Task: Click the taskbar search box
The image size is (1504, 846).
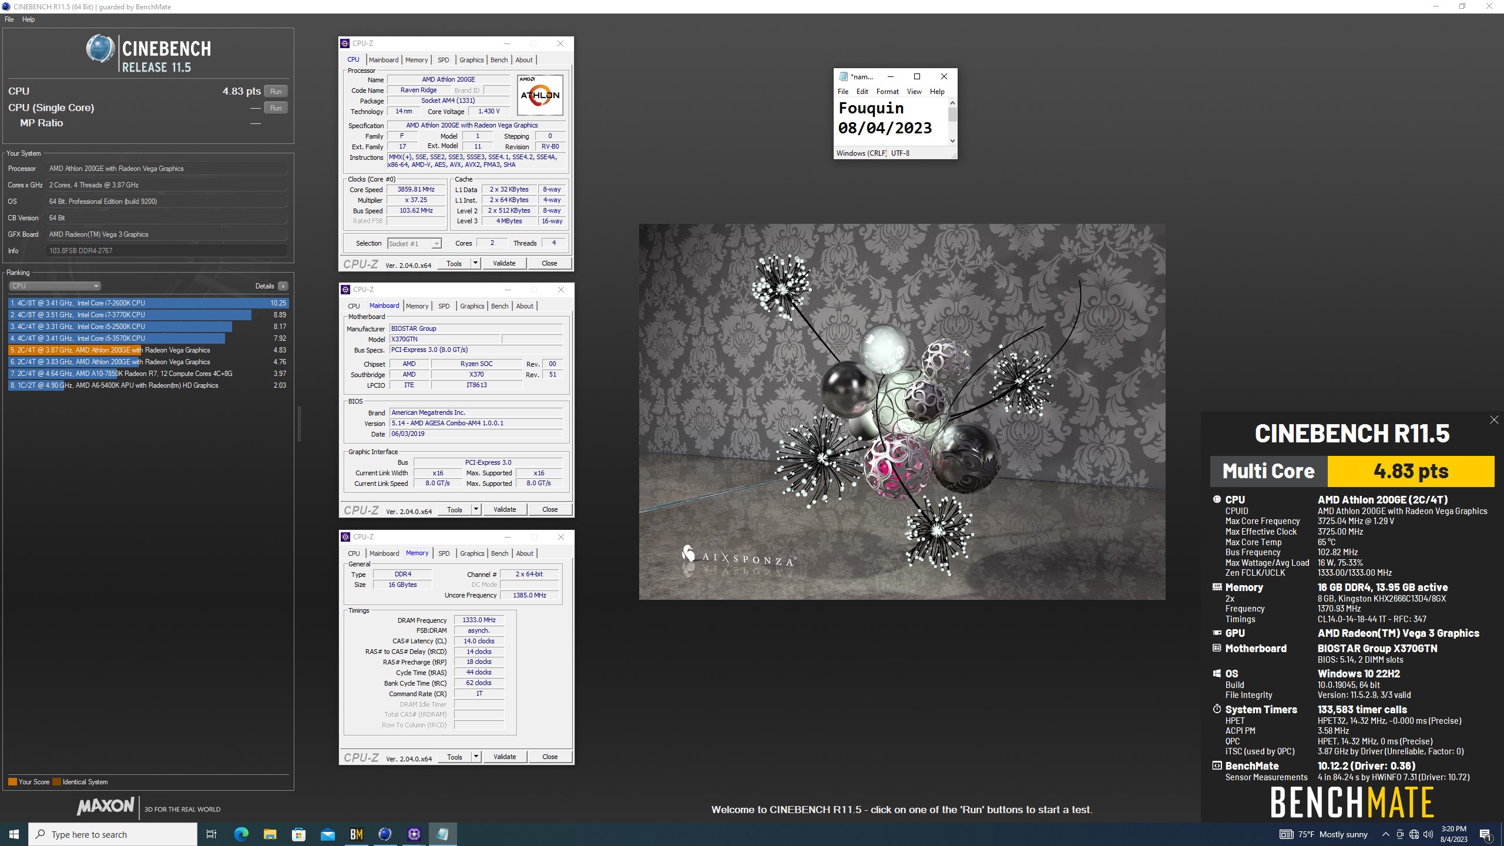Action: [113, 834]
